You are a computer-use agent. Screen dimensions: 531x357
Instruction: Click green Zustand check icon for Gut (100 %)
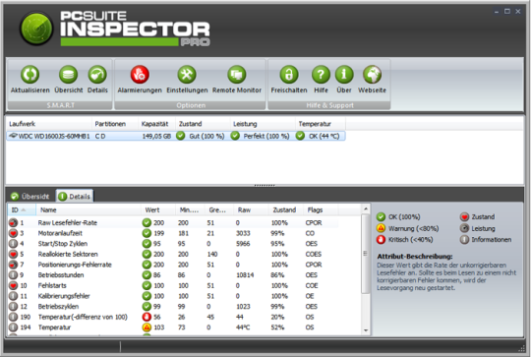pos(181,136)
